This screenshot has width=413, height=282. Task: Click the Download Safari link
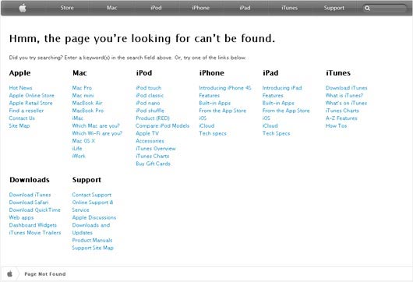[29, 203]
